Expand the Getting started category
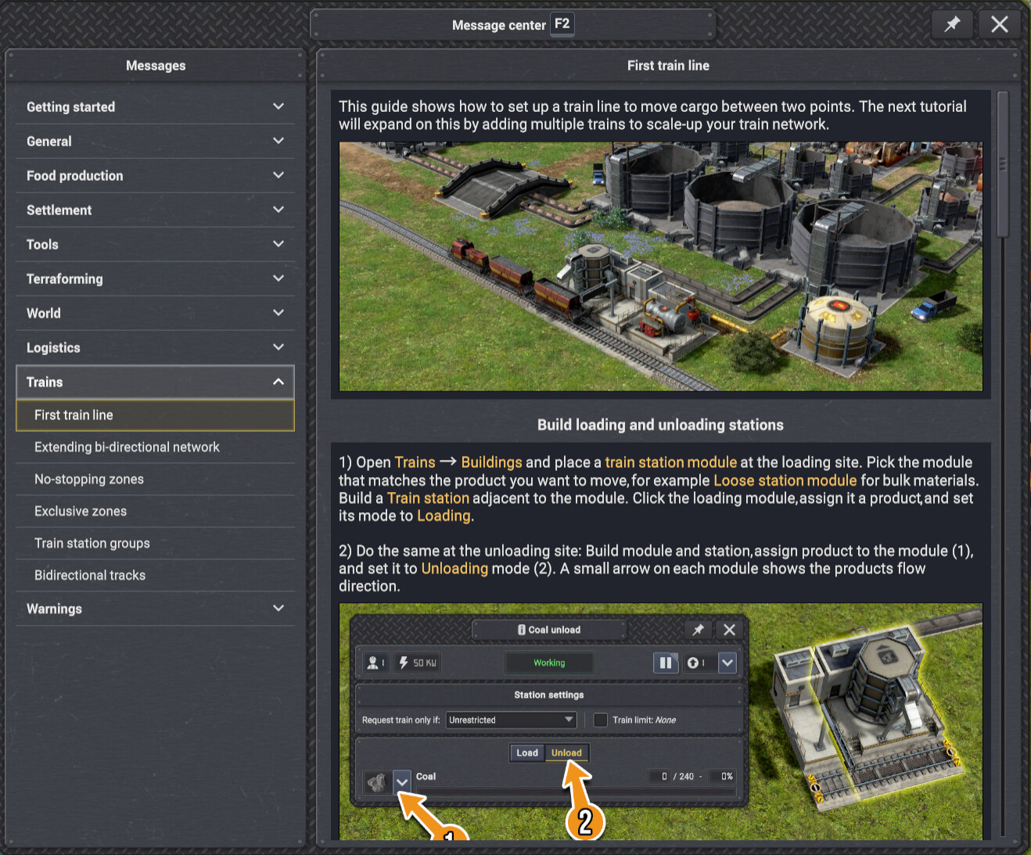This screenshot has height=855, width=1031. (x=155, y=107)
